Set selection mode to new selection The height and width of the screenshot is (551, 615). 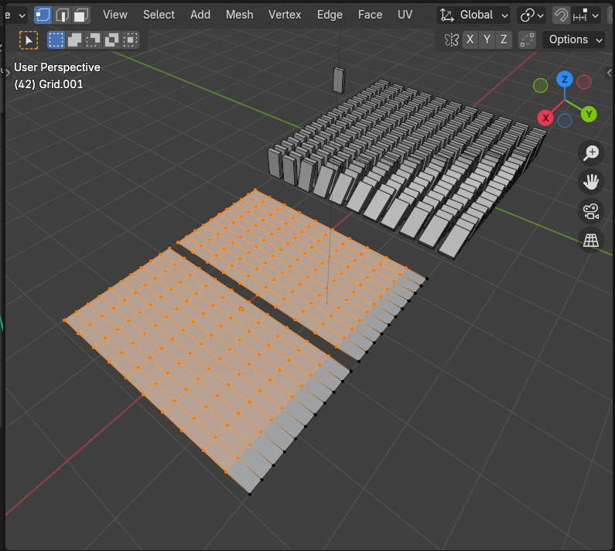click(56, 40)
